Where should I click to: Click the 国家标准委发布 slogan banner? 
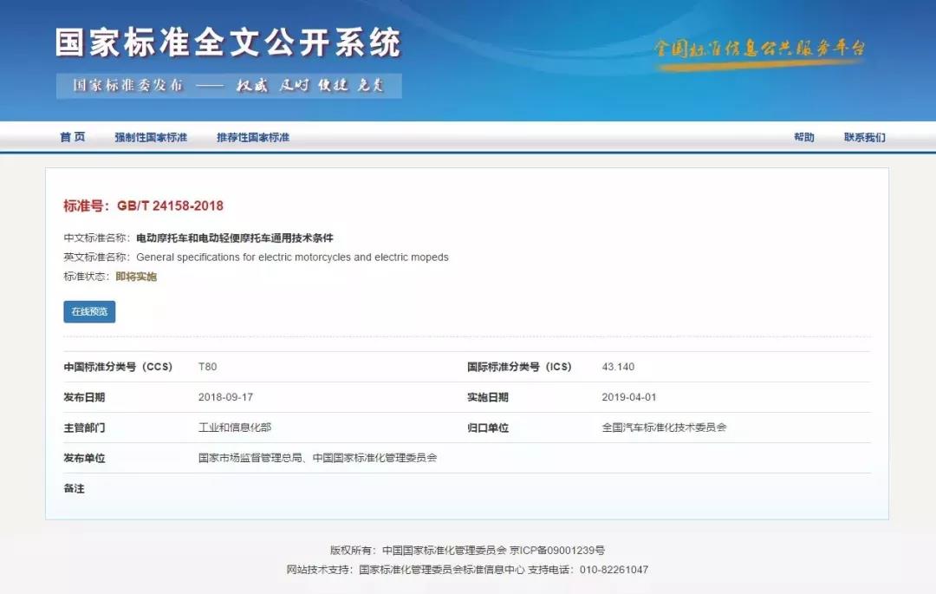pos(229,86)
